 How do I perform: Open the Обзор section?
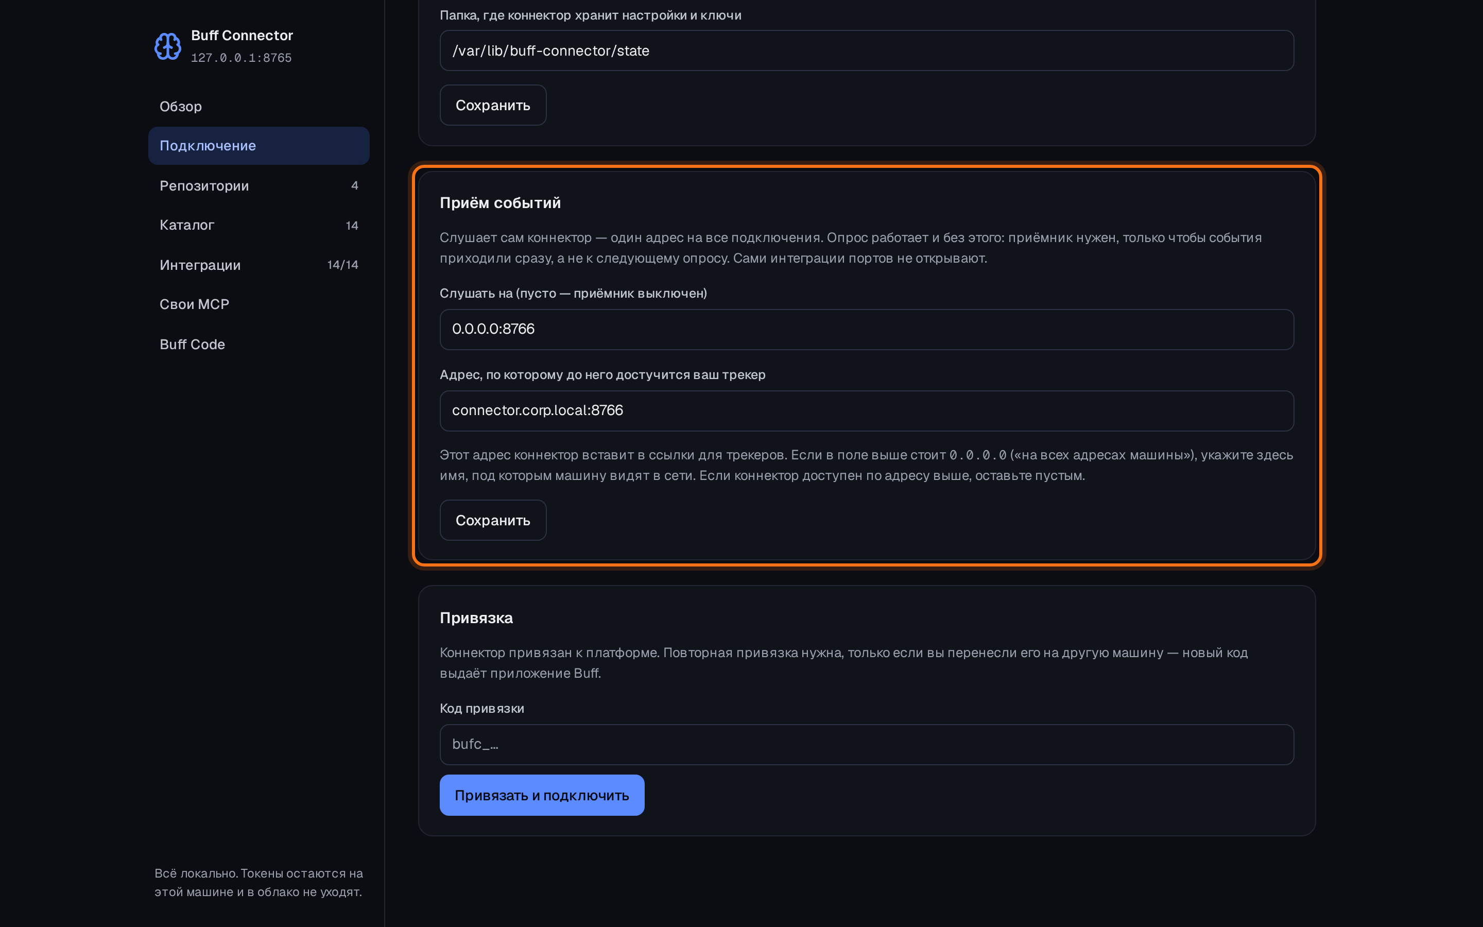pos(258,106)
